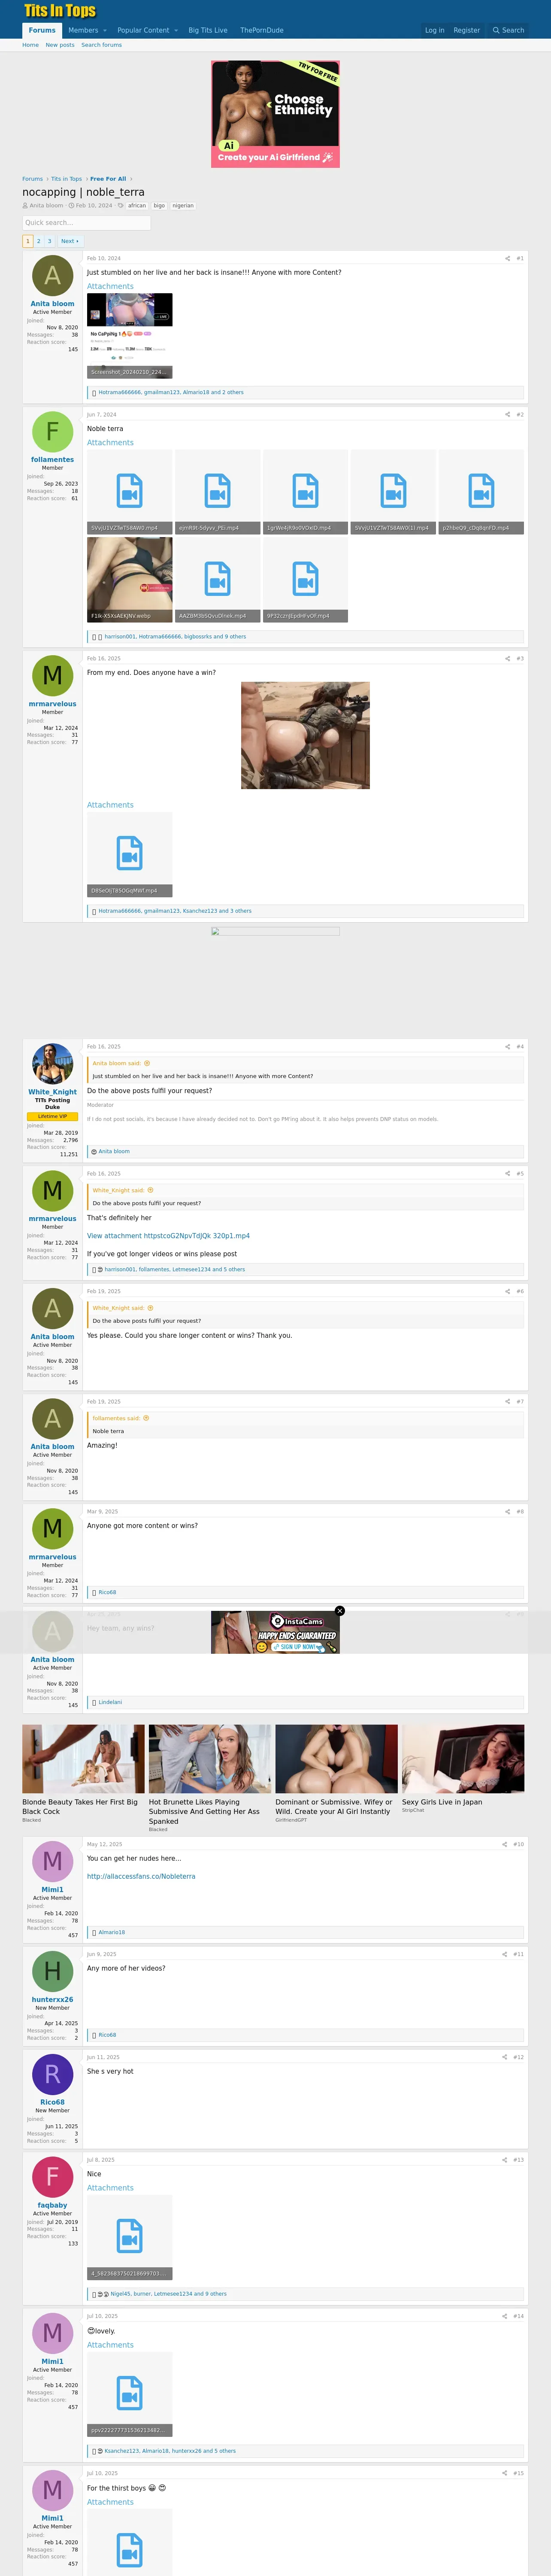Open "Lindelani" in the reactions list
This screenshot has height=2576, width=551.
pos(110,1702)
